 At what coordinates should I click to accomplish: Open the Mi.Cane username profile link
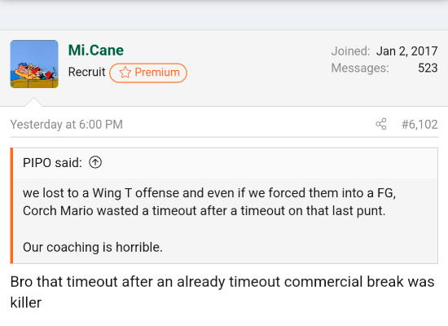96,51
